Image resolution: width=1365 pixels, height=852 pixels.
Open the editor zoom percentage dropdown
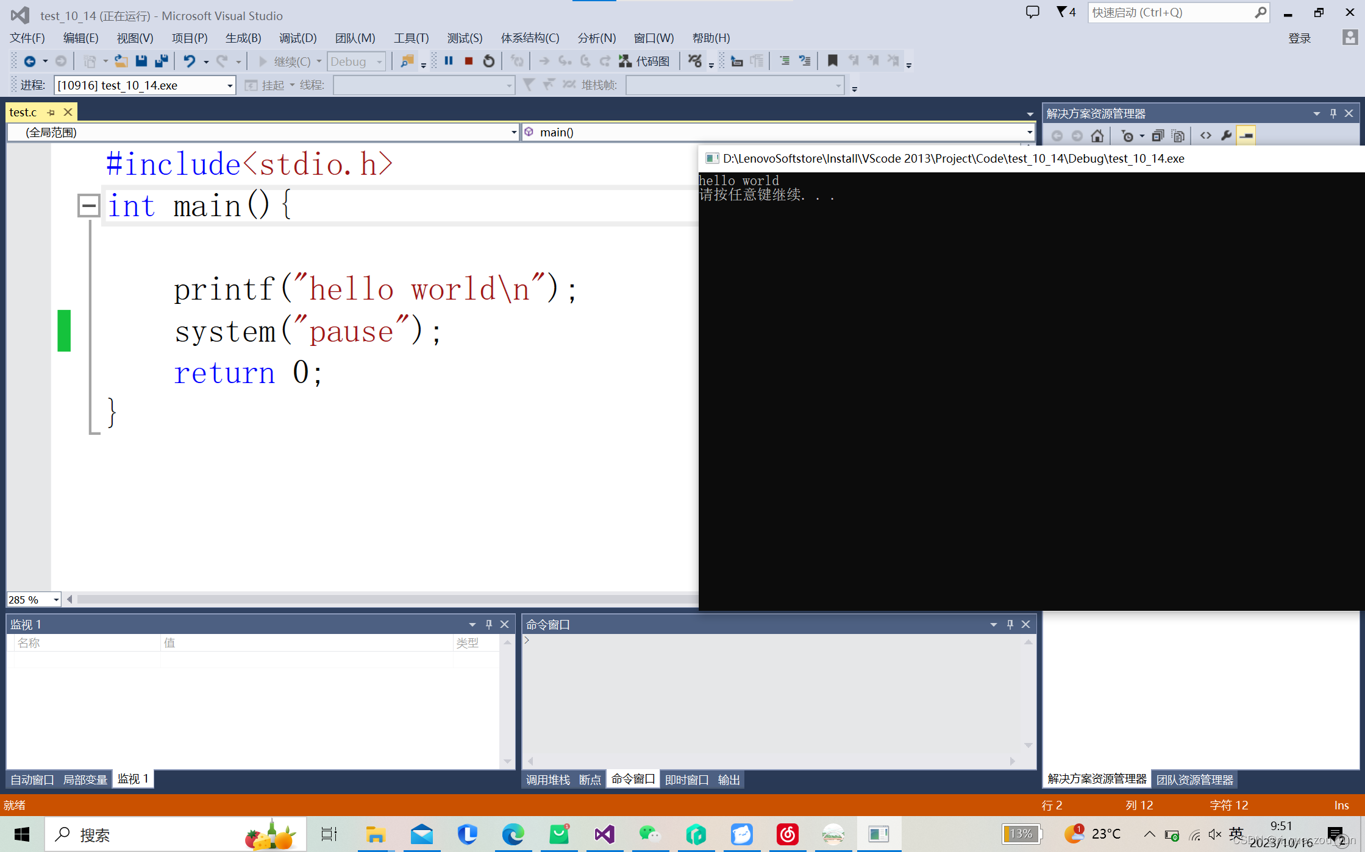coord(56,600)
